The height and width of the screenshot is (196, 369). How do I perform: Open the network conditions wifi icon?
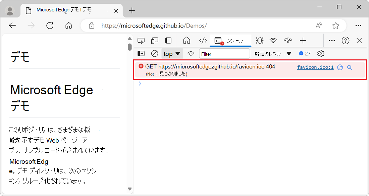[x=273, y=40]
